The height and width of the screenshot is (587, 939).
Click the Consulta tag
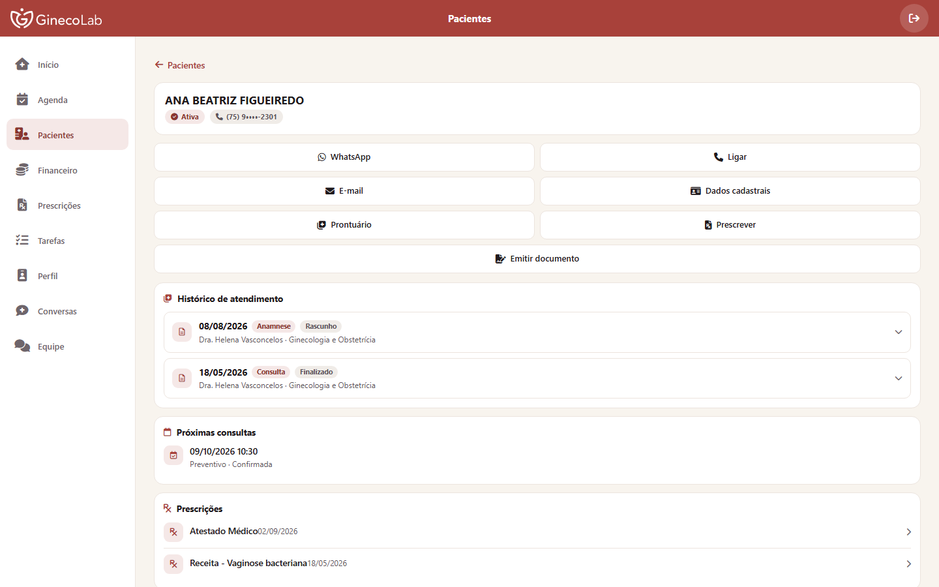tap(271, 372)
